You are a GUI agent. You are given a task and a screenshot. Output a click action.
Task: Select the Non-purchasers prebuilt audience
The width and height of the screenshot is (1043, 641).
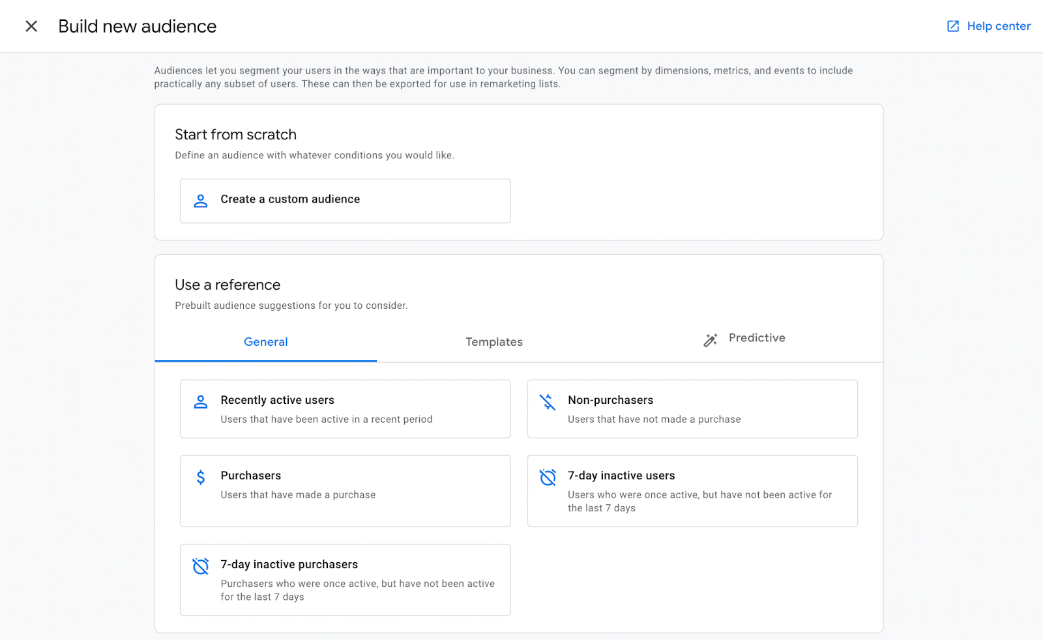click(x=692, y=408)
